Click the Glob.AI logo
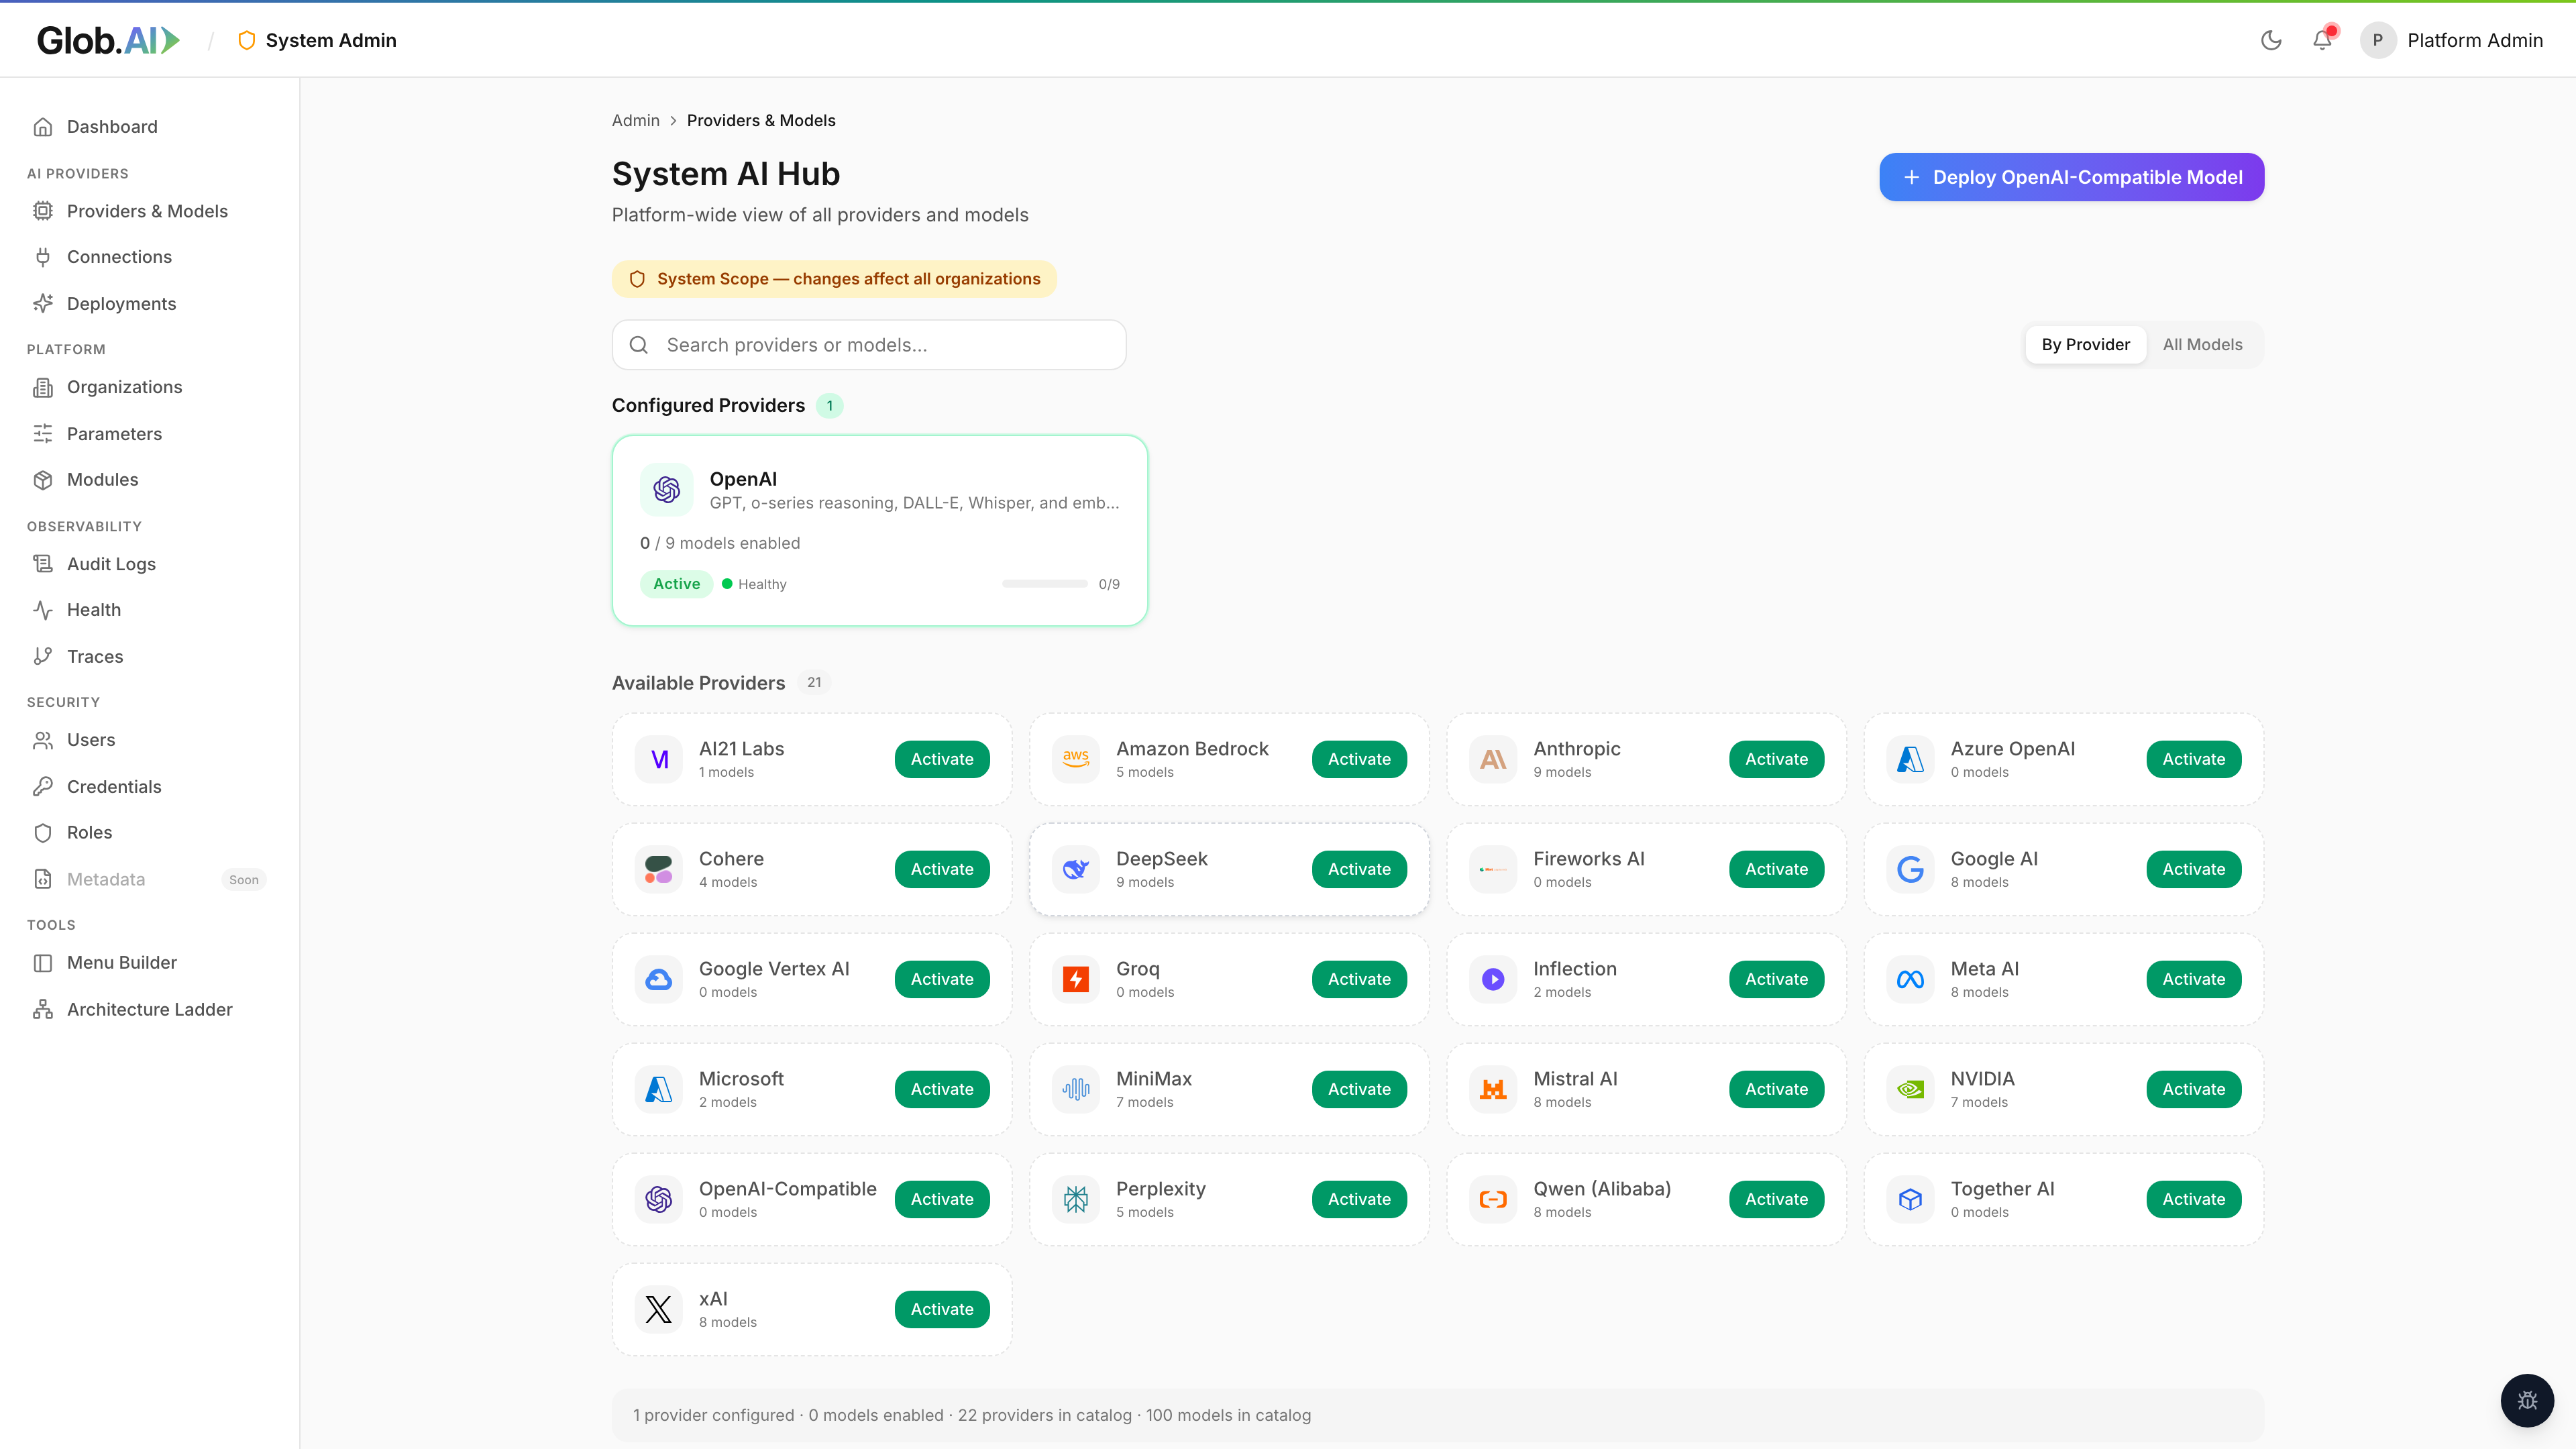2576x1449 pixels. pos(108,40)
